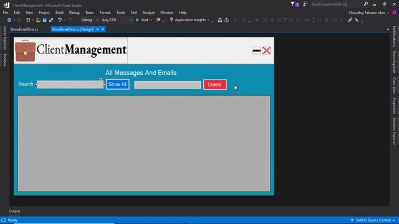
Task: Click the black minimize bar on the form
Action: 256,50
